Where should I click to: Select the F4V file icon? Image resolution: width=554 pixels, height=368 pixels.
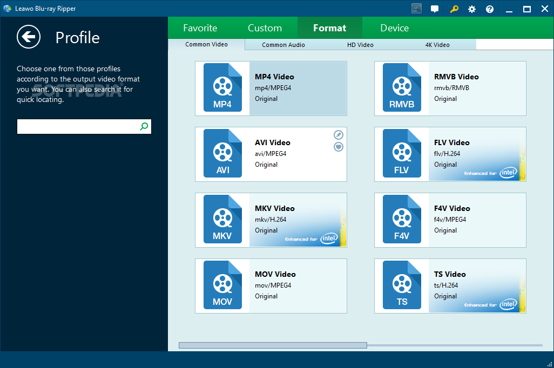point(402,219)
